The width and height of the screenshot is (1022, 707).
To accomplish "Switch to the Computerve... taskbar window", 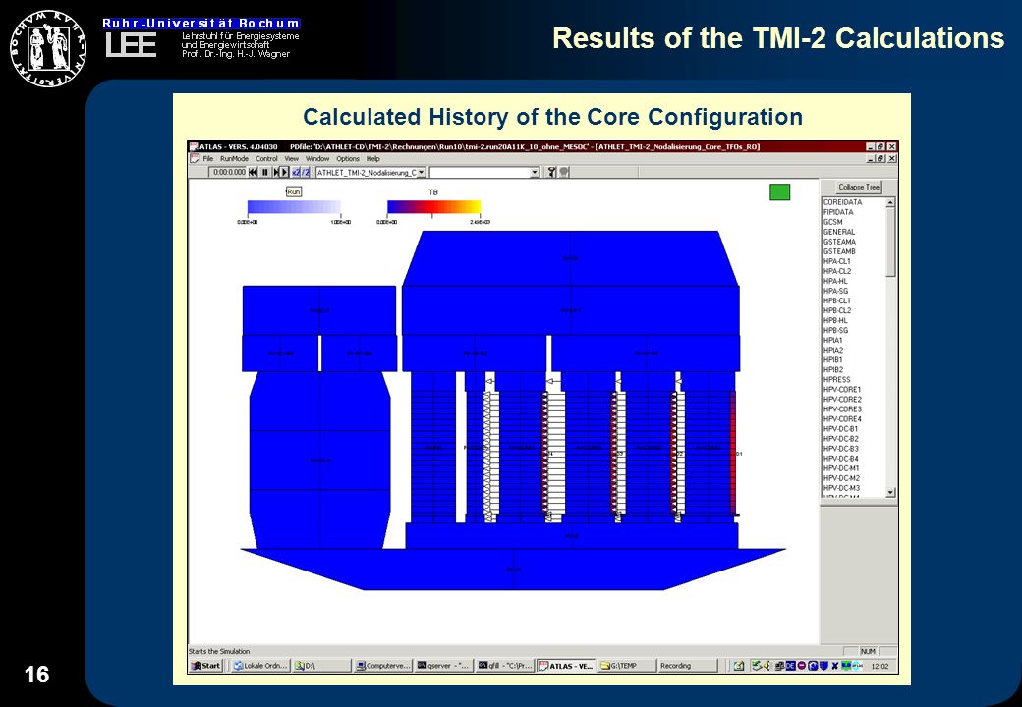I will 382,666.
